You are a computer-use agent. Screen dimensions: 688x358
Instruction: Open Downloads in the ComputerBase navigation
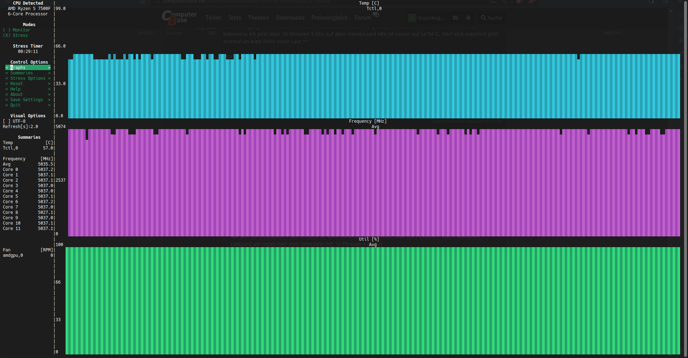coord(290,18)
